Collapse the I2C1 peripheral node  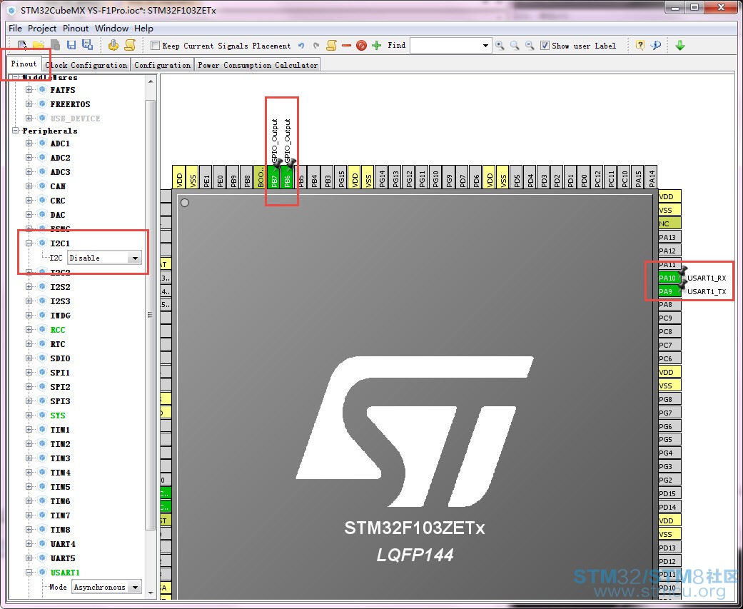point(29,243)
